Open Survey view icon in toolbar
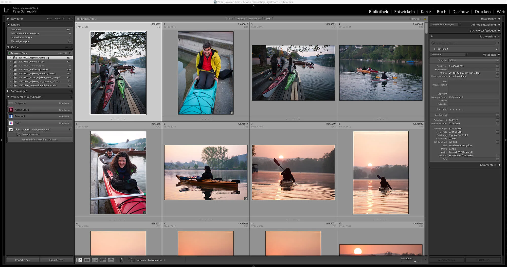This screenshot has height=267, width=507. pyautogui.click(x=103, y=260)
